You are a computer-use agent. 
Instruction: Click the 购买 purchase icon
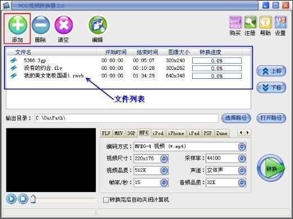[235, 23]
